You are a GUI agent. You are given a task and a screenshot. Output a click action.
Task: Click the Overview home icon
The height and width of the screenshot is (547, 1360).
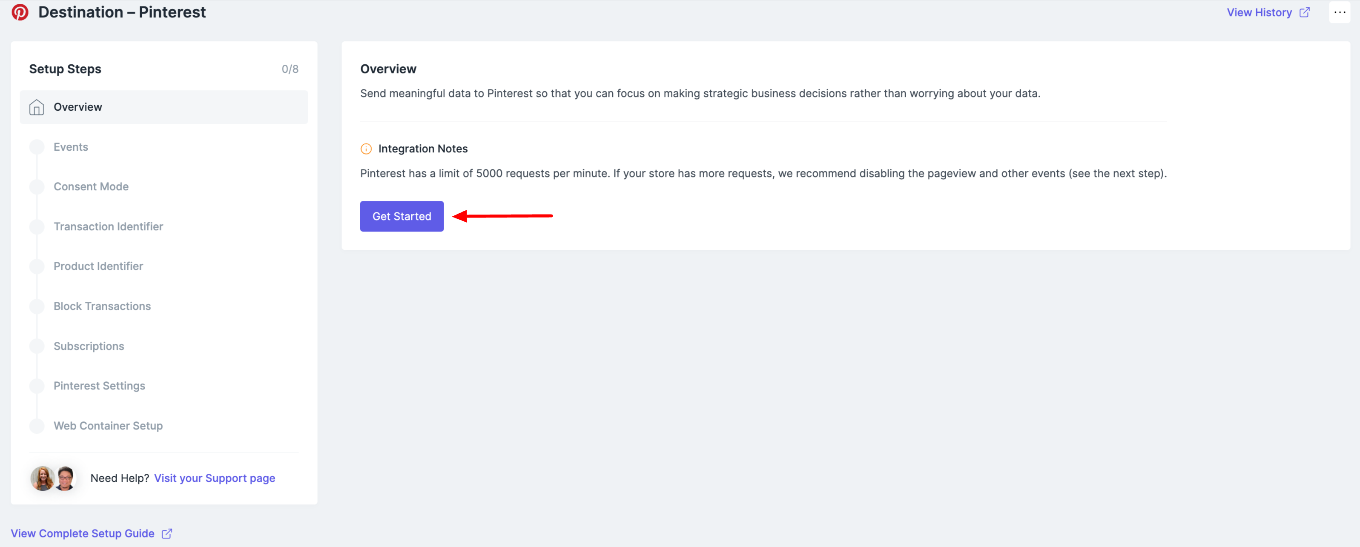(x=37, y=107)
